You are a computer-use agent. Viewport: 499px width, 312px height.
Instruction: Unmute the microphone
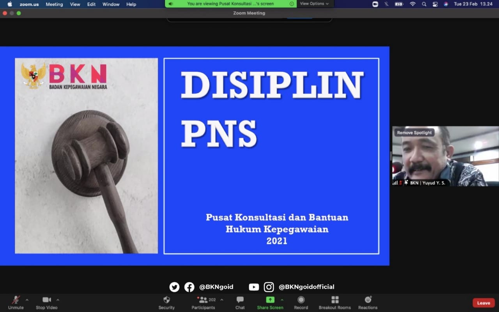point(16,300)
